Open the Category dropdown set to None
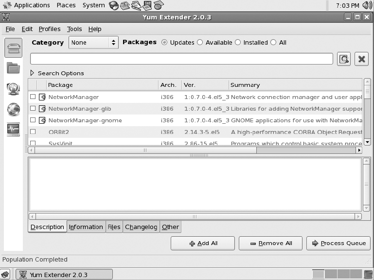 [x=93, y=43]
